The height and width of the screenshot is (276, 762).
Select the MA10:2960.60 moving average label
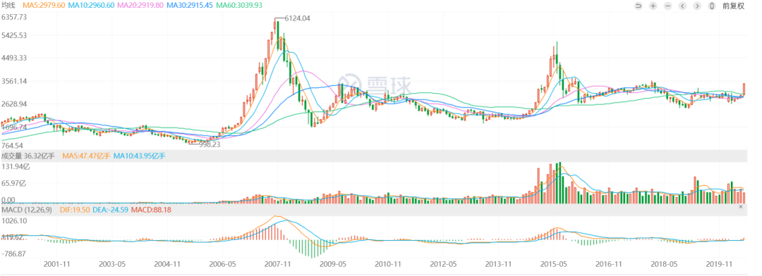tap(91, 6)
